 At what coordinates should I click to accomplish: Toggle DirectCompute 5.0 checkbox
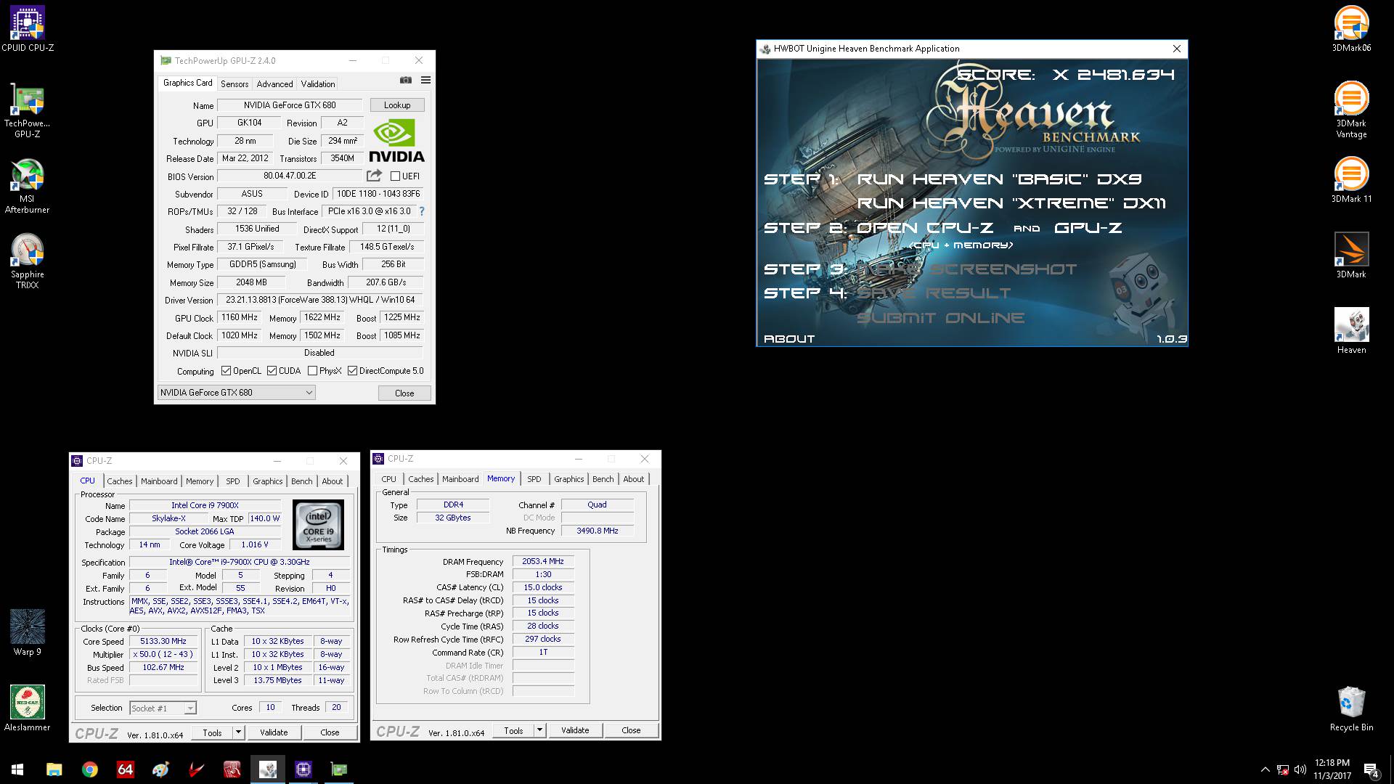[x=352, y=371]
